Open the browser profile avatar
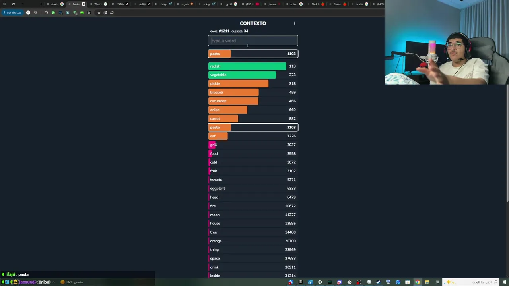This screenshot has height=286, width=509. 28,13
